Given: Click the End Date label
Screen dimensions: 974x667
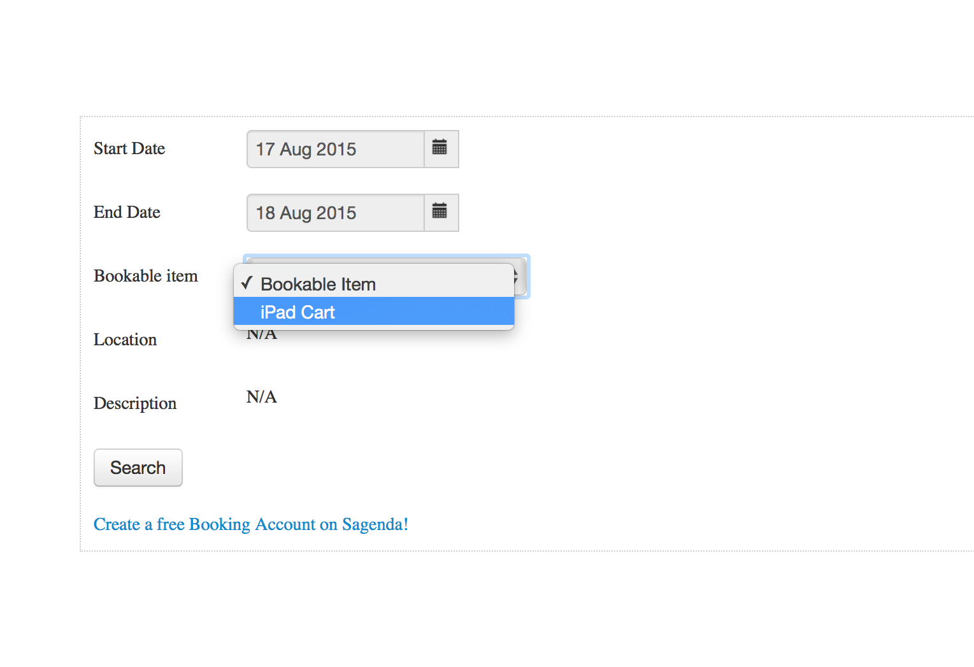Looking at the screenshot, I should tap(127, 212).
